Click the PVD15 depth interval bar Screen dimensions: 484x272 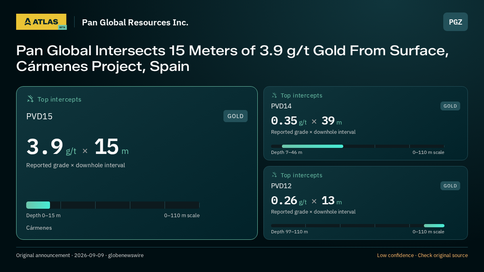tap(113, 205)
